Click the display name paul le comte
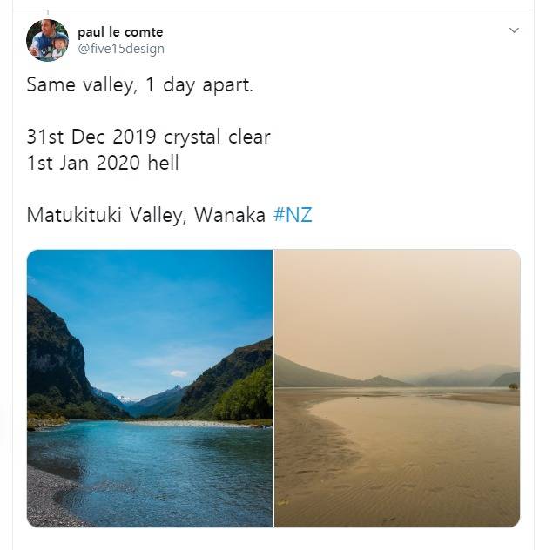Screen dimensions: 546x550 (120, 32)
